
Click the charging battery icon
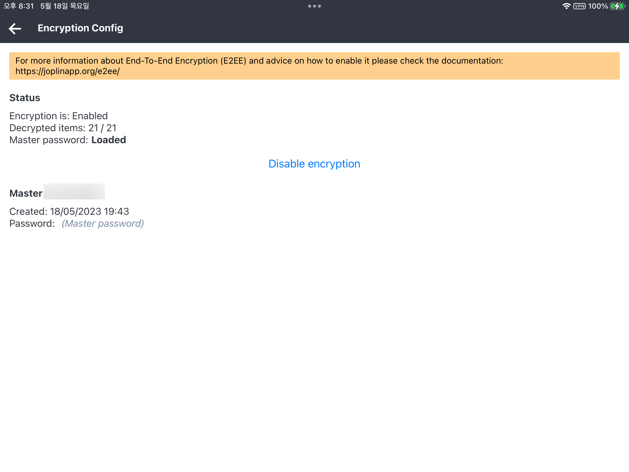click(617, 6)
